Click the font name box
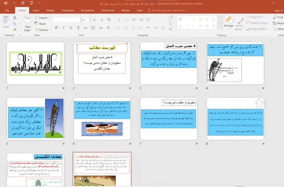 click(x=66, y=20)
